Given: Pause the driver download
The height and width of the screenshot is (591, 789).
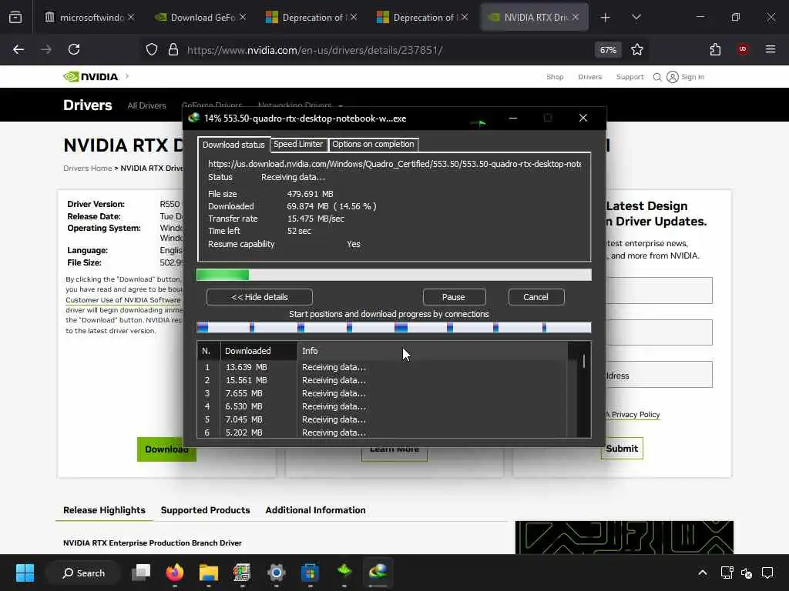Looking at the screenshot, I should [x=453, y=297].
